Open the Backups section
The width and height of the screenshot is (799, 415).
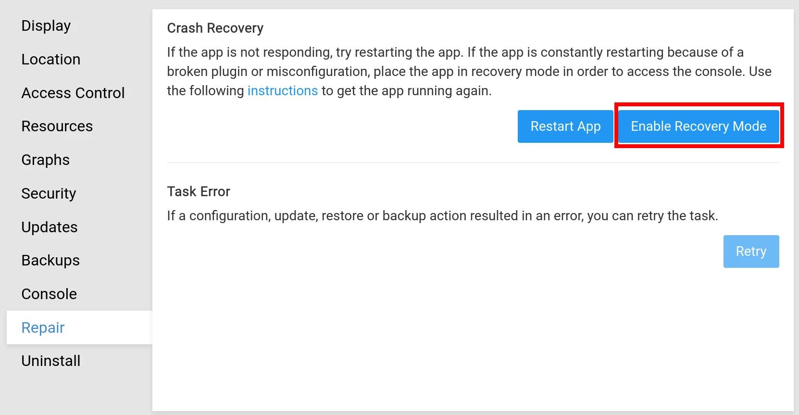(50, 260)
